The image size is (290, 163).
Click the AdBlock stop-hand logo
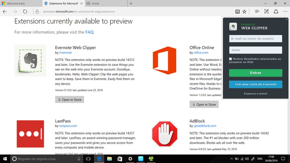(x=165, y=134)
